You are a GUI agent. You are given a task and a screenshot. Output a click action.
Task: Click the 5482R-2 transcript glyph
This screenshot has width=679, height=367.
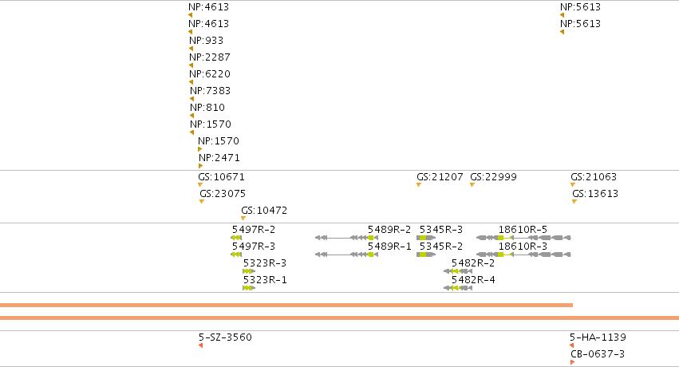(458, 271)
